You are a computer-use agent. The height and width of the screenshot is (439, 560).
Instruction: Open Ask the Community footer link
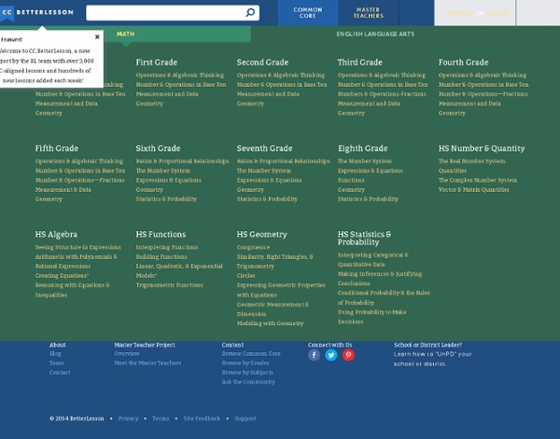[x=248, y=382]
